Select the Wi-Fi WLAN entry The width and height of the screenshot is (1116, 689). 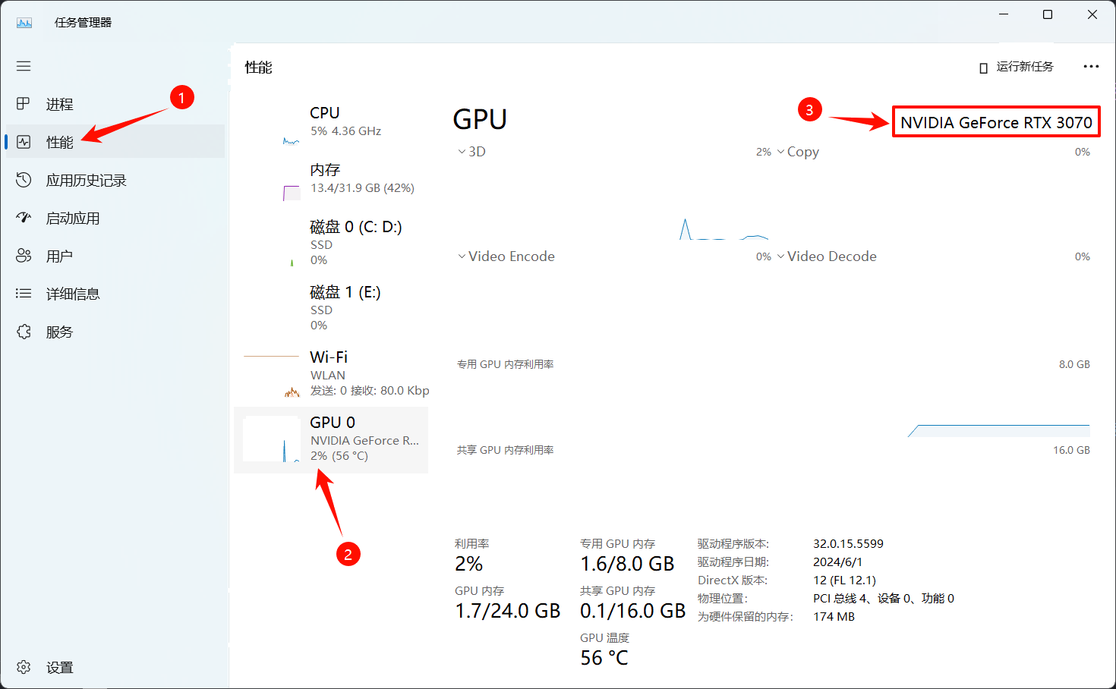click(x=331, y=374)
